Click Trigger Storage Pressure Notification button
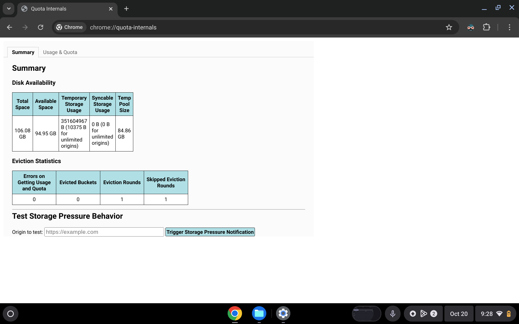This screenshot has width=519, height=324. [x=210, y=232]
